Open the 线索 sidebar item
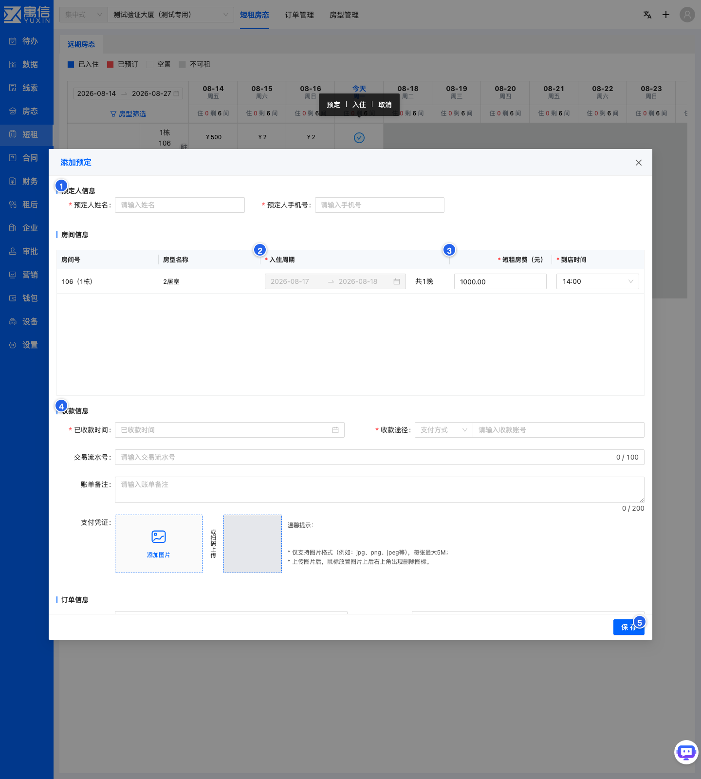 (x=26, y=88)
